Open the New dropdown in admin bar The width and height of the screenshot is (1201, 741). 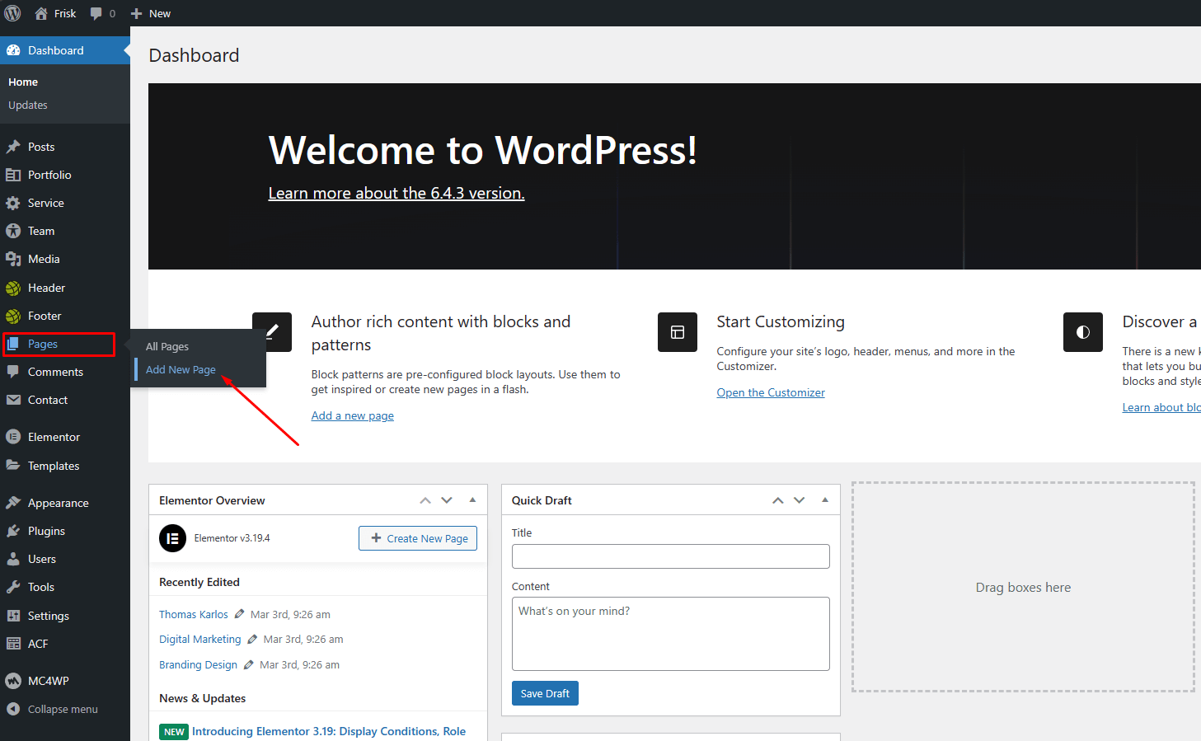[x=151, y=13]
